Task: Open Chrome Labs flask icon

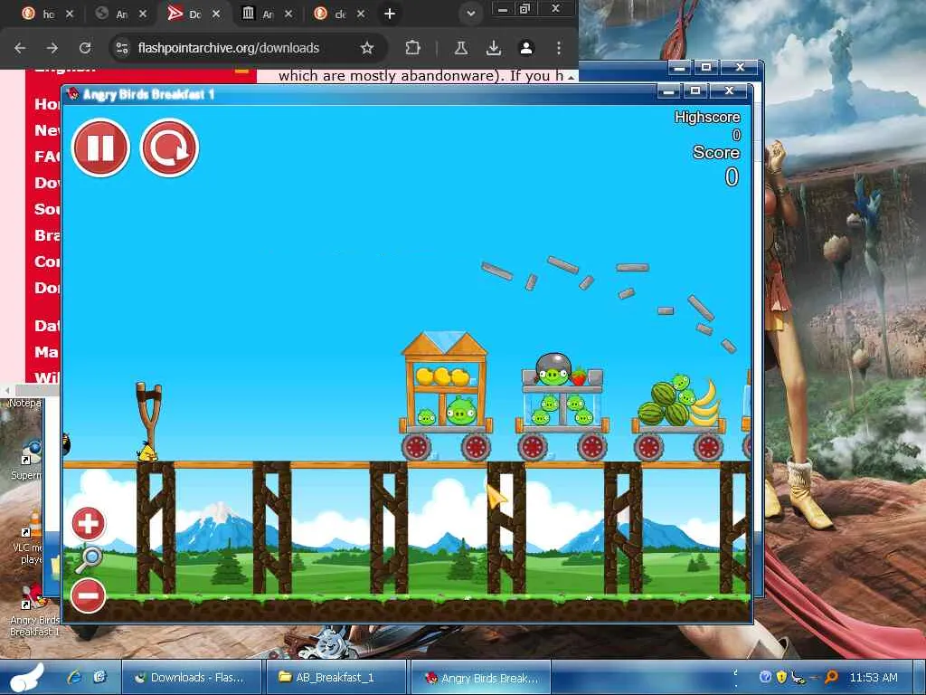Action: point(461,48)
